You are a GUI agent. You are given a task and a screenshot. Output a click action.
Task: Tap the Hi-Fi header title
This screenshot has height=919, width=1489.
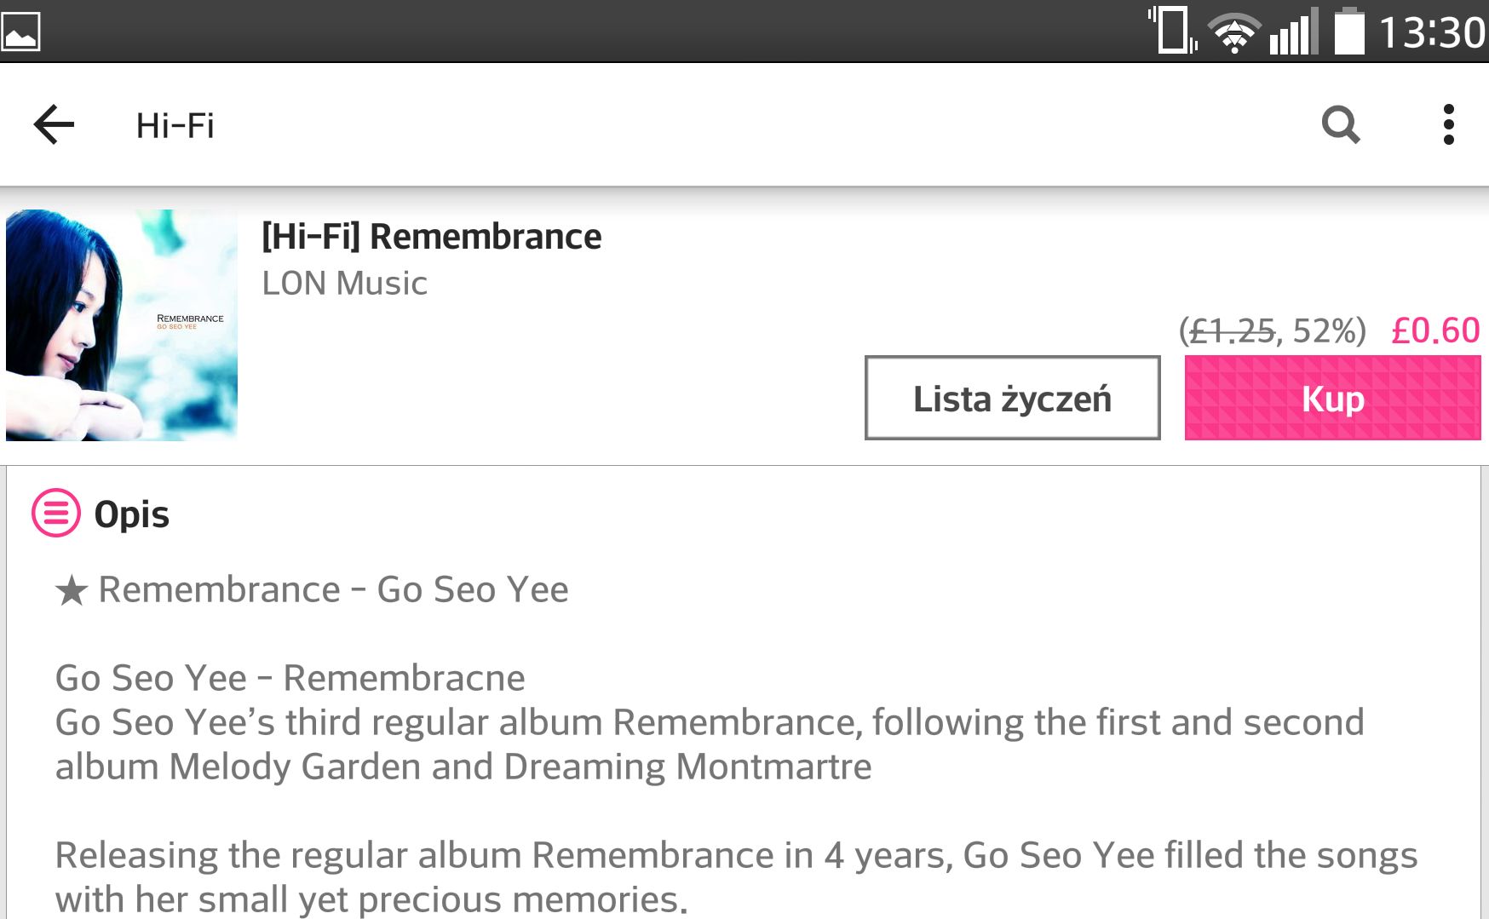(x=175, y=126)
